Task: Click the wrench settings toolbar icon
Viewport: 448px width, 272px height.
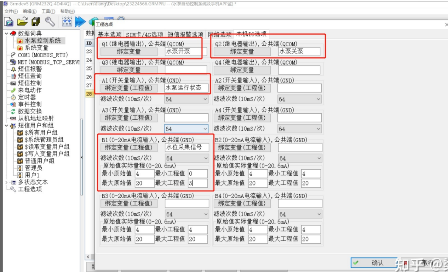Action: coord(50,21)
